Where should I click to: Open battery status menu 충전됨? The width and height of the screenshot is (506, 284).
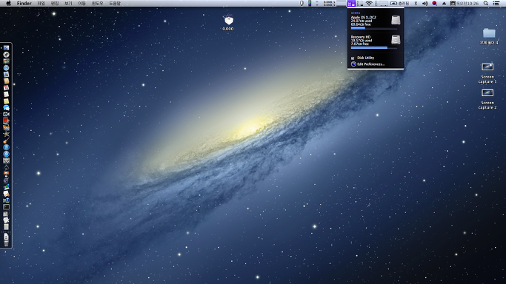coord(400,3)
